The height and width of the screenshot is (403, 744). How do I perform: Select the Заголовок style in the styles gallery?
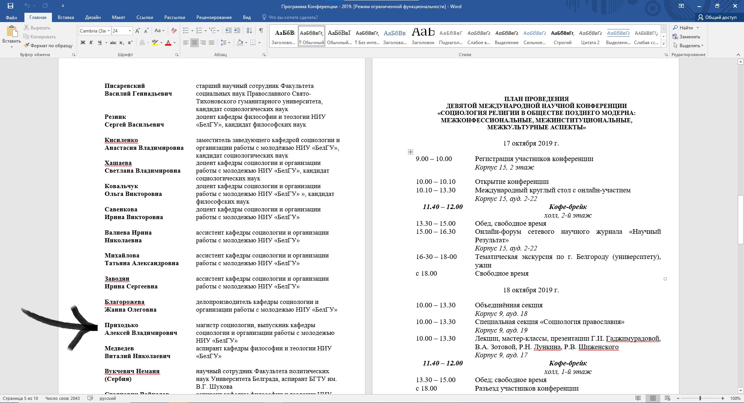pyautogui.click(x=423, y=36)
